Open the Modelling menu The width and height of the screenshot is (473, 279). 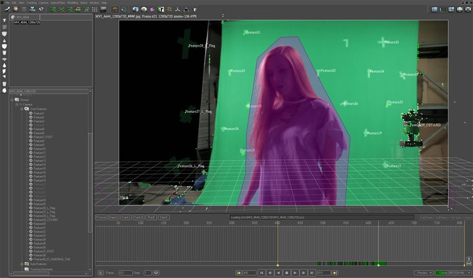73,3
